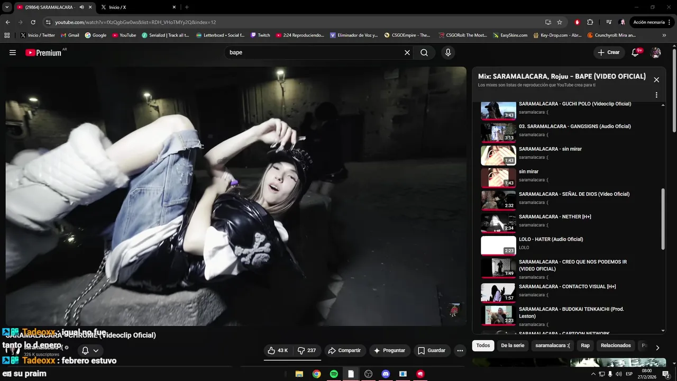This screenshot has height=381, width=677.
Task: Open account avatar menu
Action: (656, 52)
